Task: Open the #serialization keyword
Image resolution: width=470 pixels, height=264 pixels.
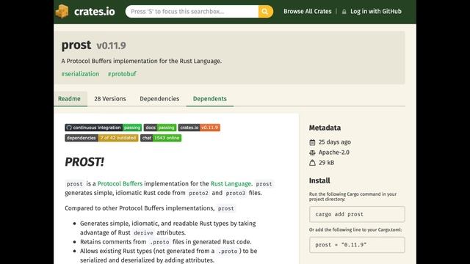Action: coord(80,74)
